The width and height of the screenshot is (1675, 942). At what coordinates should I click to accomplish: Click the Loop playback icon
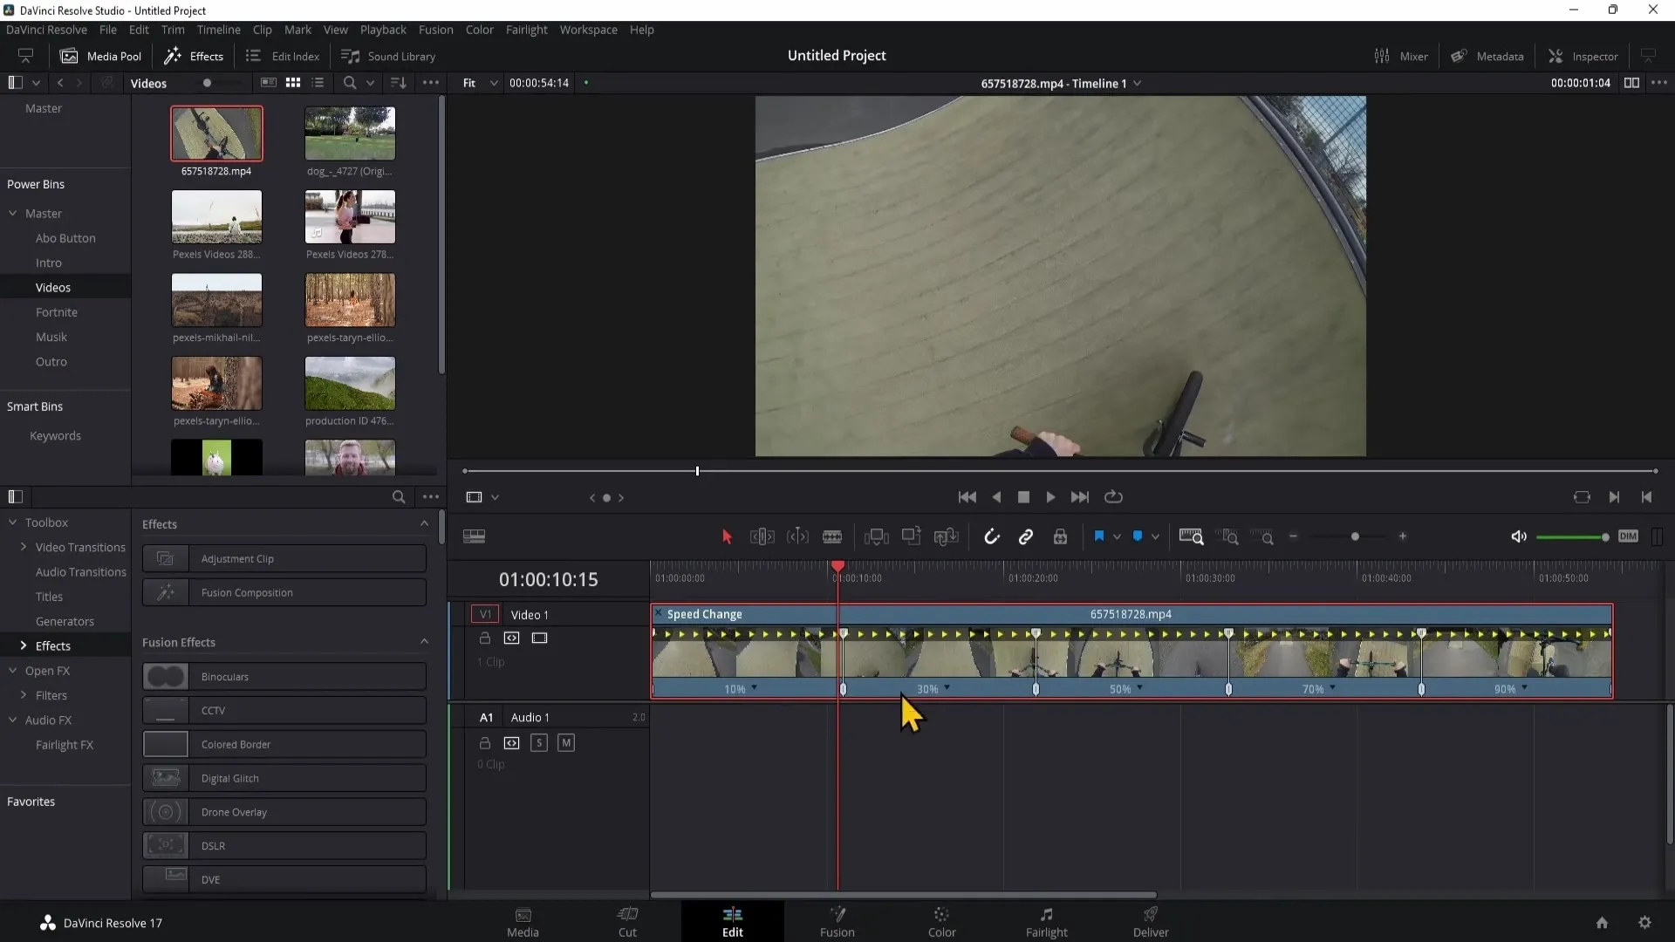(x=1113, y=497)
